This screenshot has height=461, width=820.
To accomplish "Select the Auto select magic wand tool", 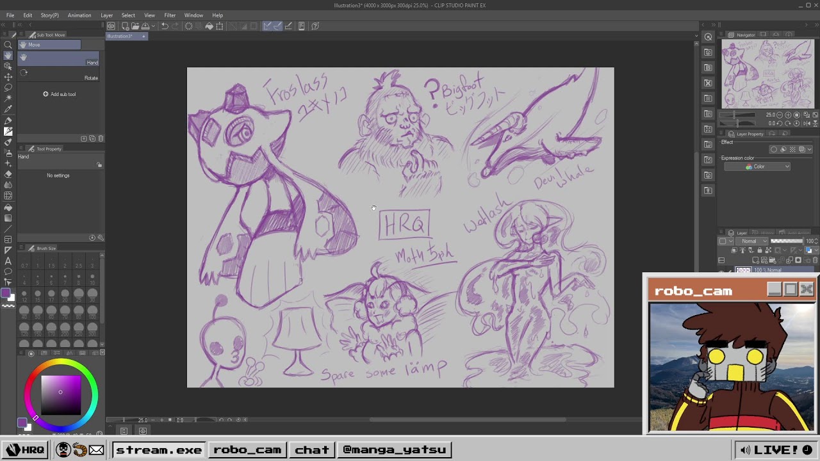I will point(8,99).
